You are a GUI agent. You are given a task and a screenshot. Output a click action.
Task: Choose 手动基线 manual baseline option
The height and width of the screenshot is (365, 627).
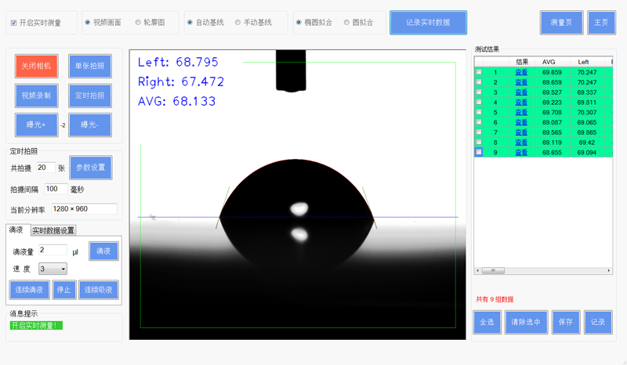tap(238, 23)
